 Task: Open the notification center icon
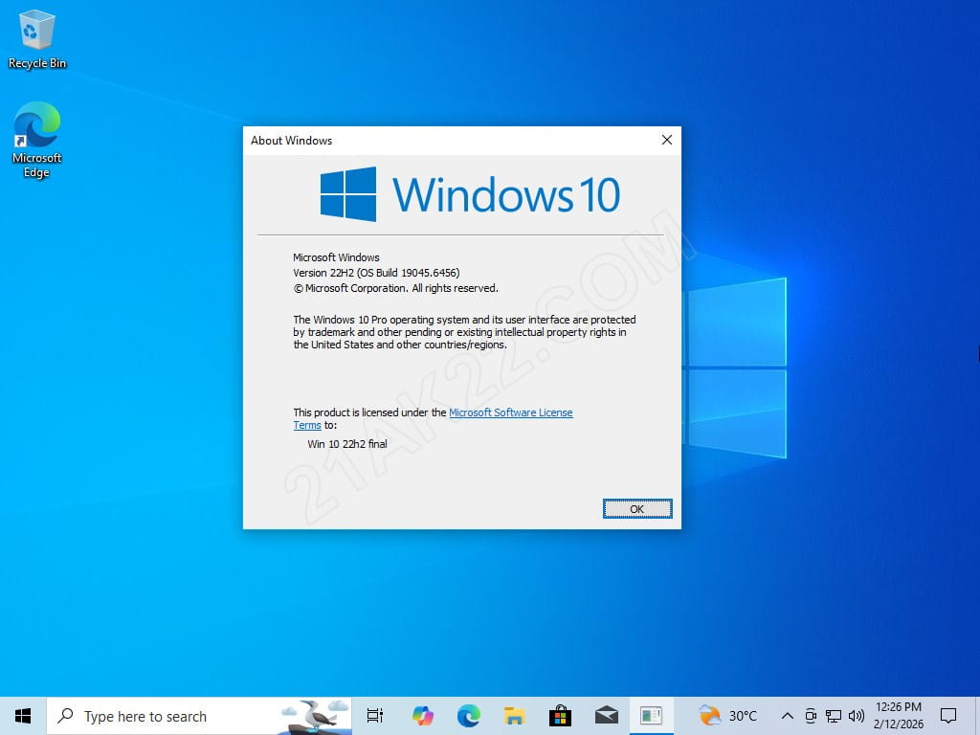click(948, 716)
